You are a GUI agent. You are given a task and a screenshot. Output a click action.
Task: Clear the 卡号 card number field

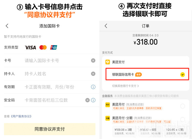93,61
